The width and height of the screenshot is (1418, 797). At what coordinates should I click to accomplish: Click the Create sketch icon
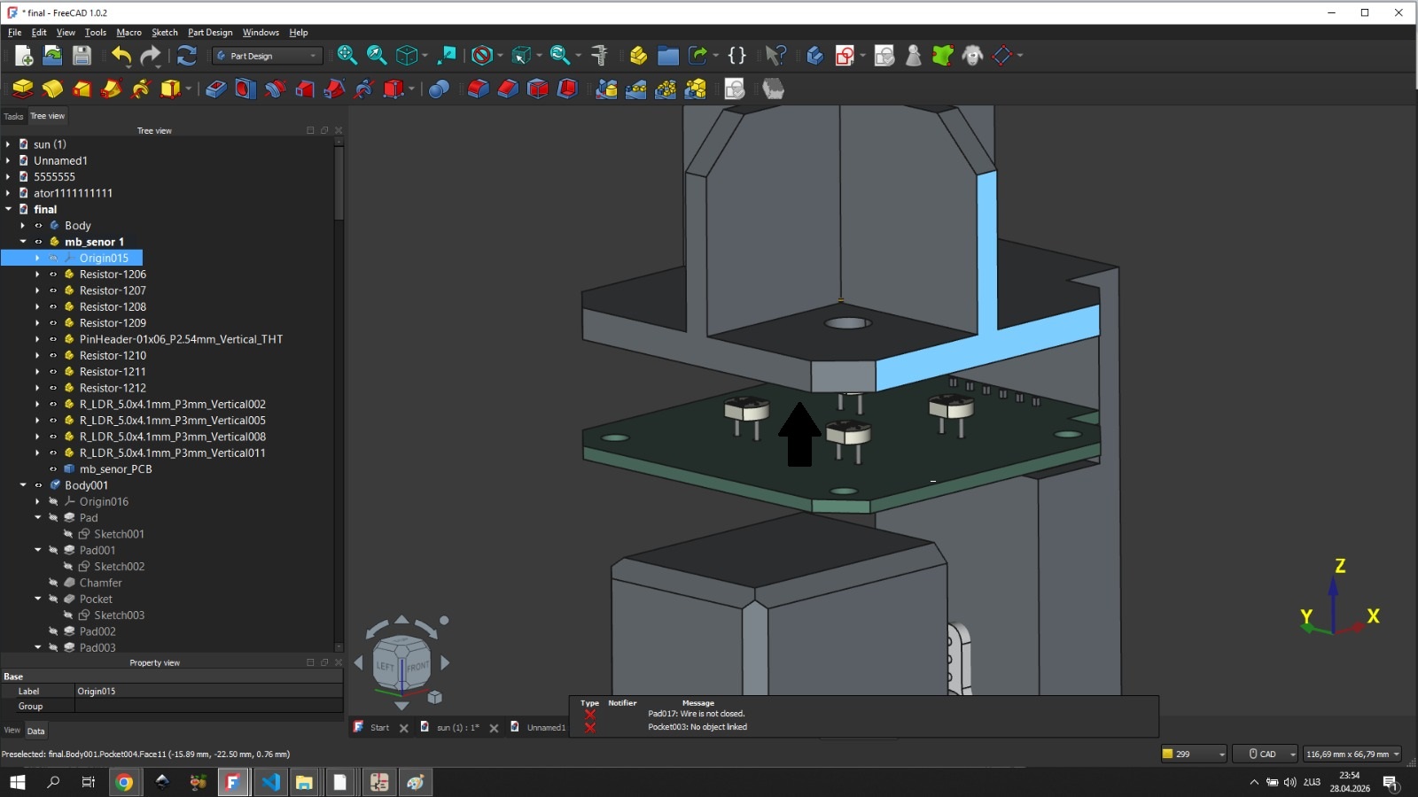click(845, 56)
